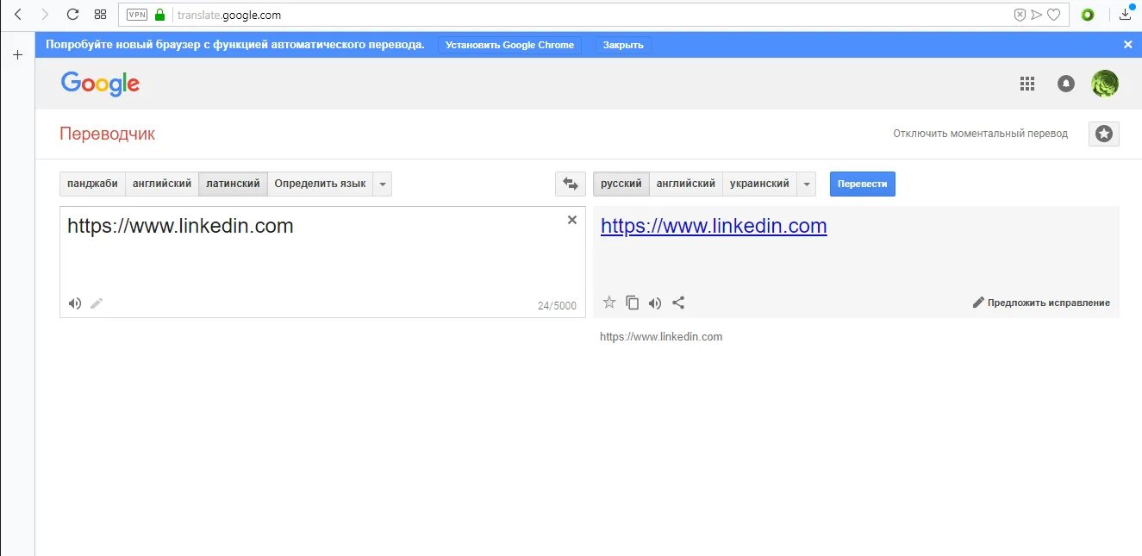Select панджаби as source language
1142x556 pixels.
[92, 184]
